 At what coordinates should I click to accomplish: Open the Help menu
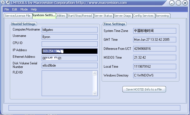tap(34, 9)
